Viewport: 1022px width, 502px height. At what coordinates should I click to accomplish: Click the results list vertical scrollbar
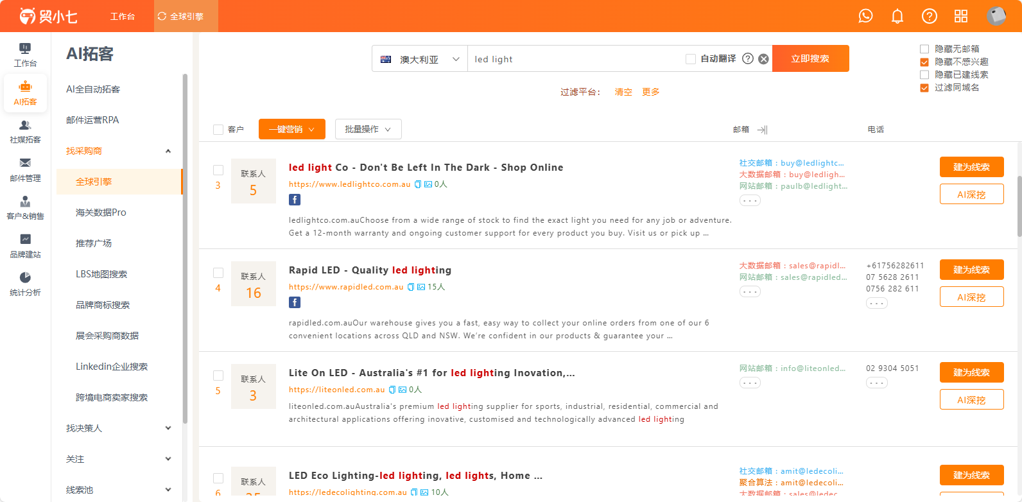click(x=1019, y=205)
